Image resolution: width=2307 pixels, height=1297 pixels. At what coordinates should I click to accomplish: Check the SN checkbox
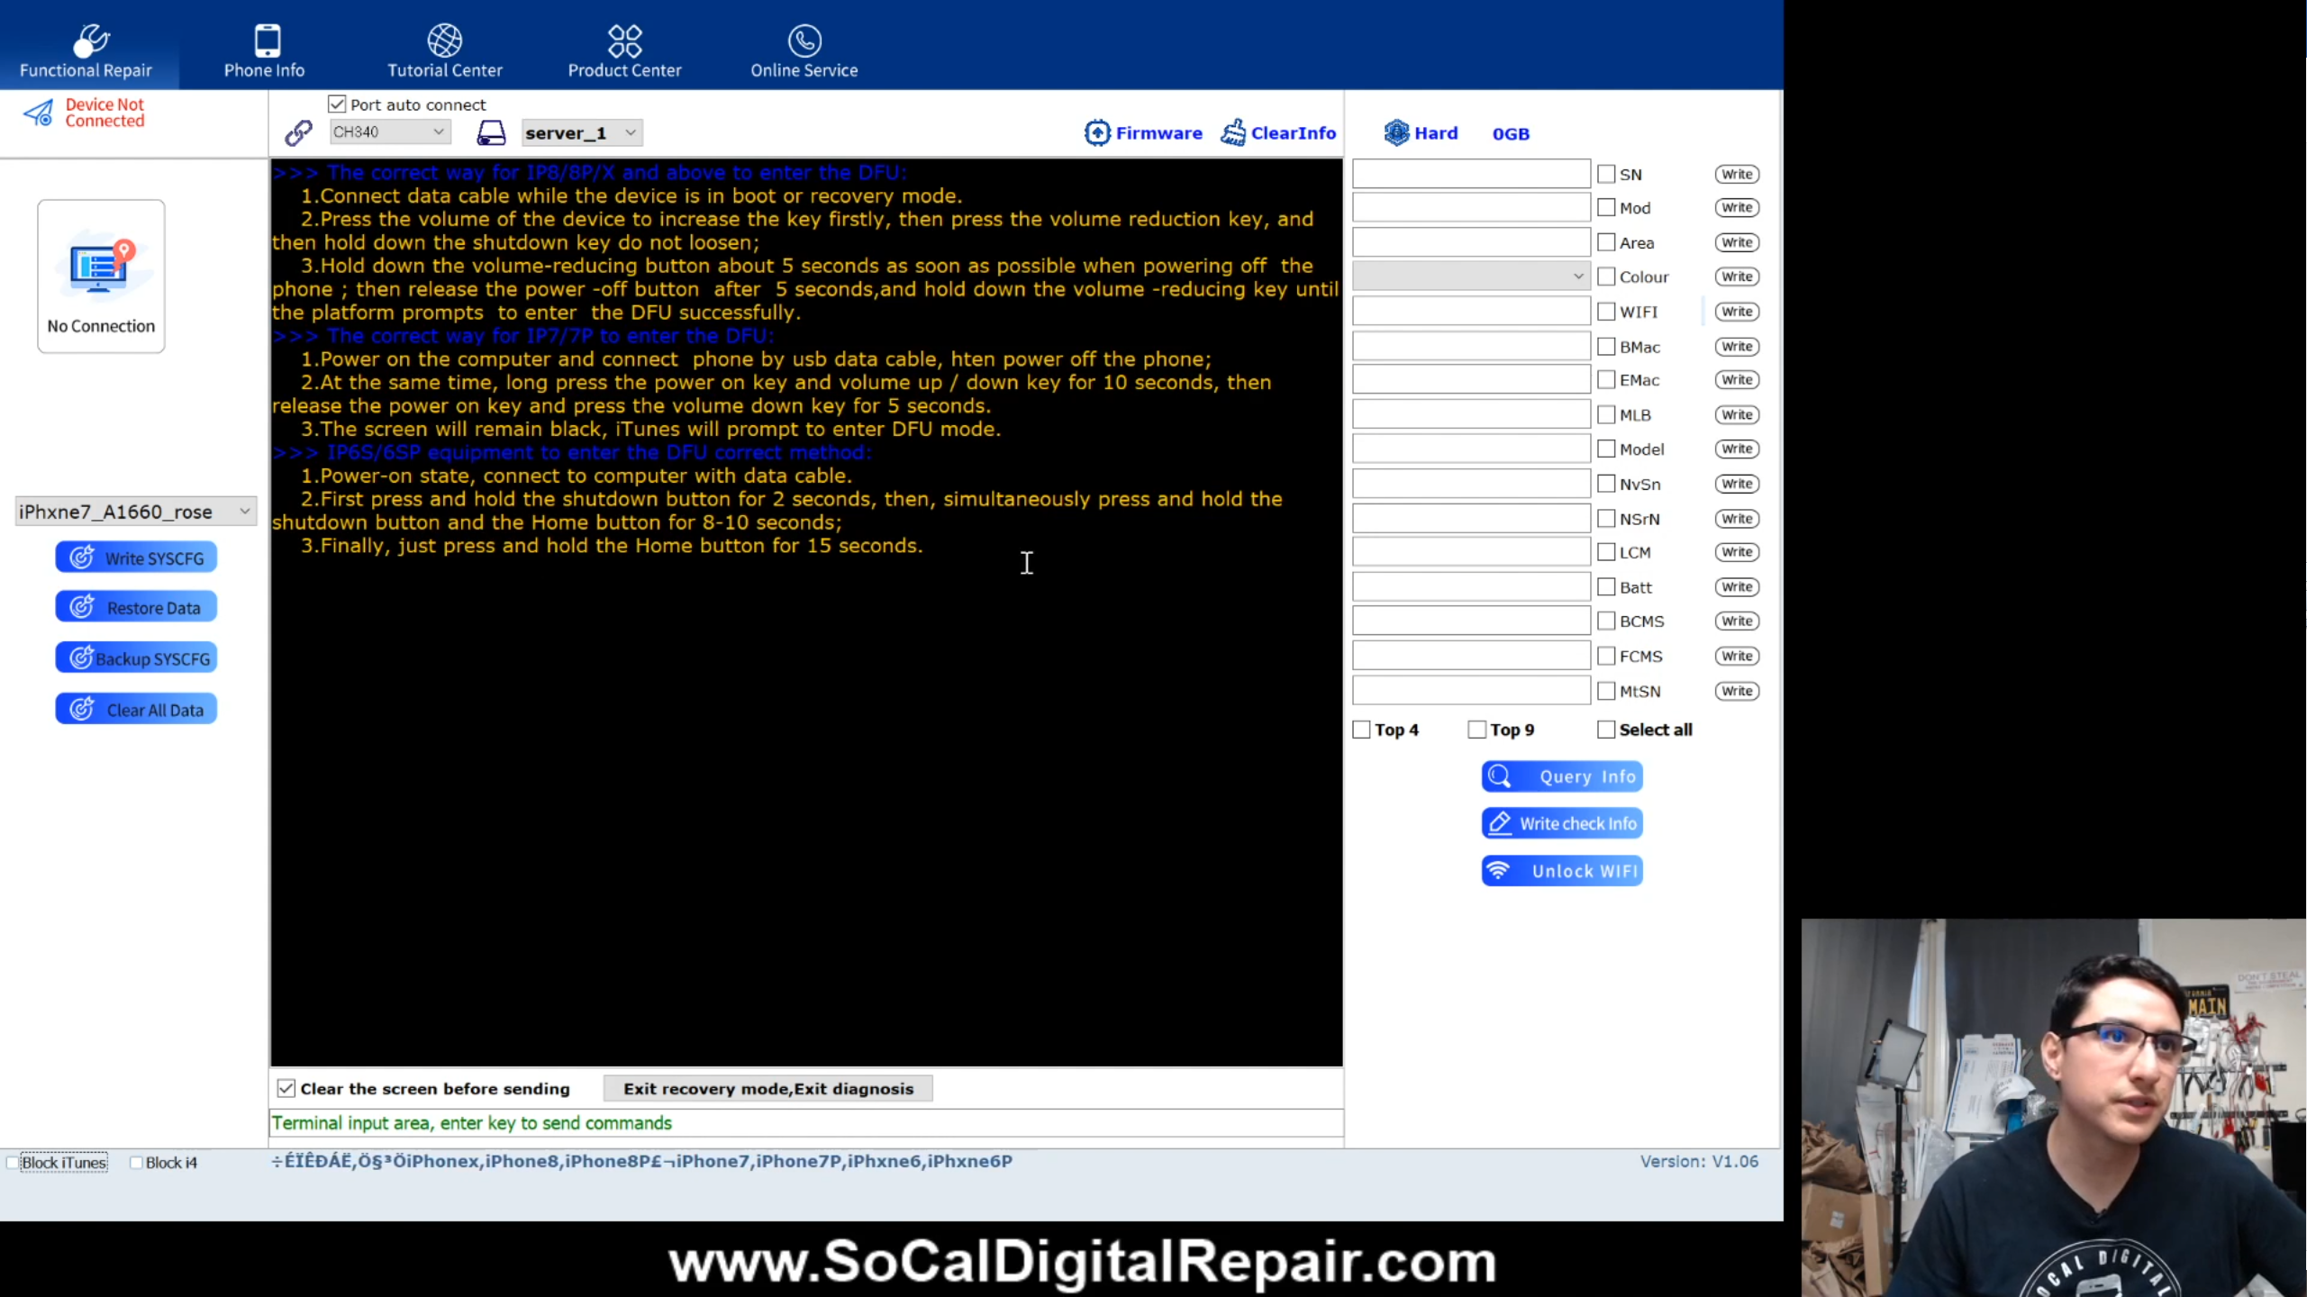(1606, 174)
